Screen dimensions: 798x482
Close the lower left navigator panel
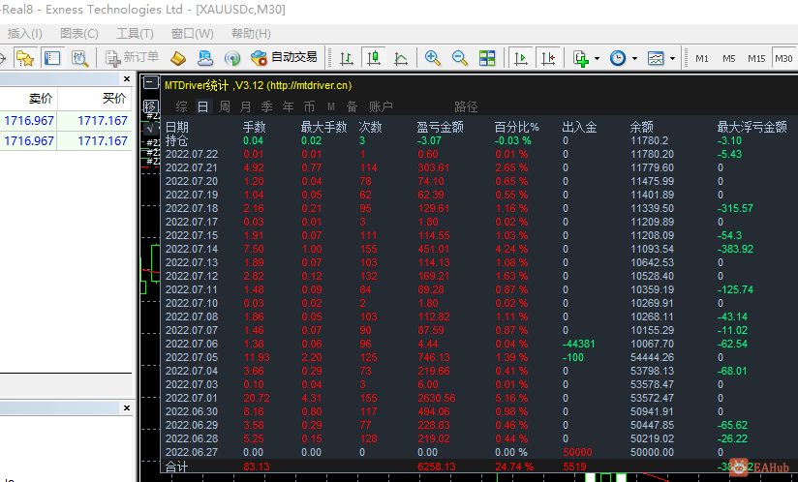[x=127, y=407]
